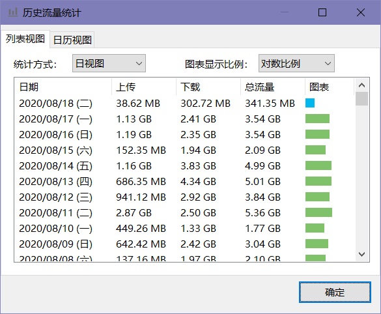Close the 历史流量统计 window

pos(361,12)
